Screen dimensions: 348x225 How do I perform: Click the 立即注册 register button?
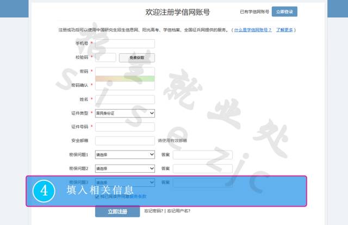point(117,211)
